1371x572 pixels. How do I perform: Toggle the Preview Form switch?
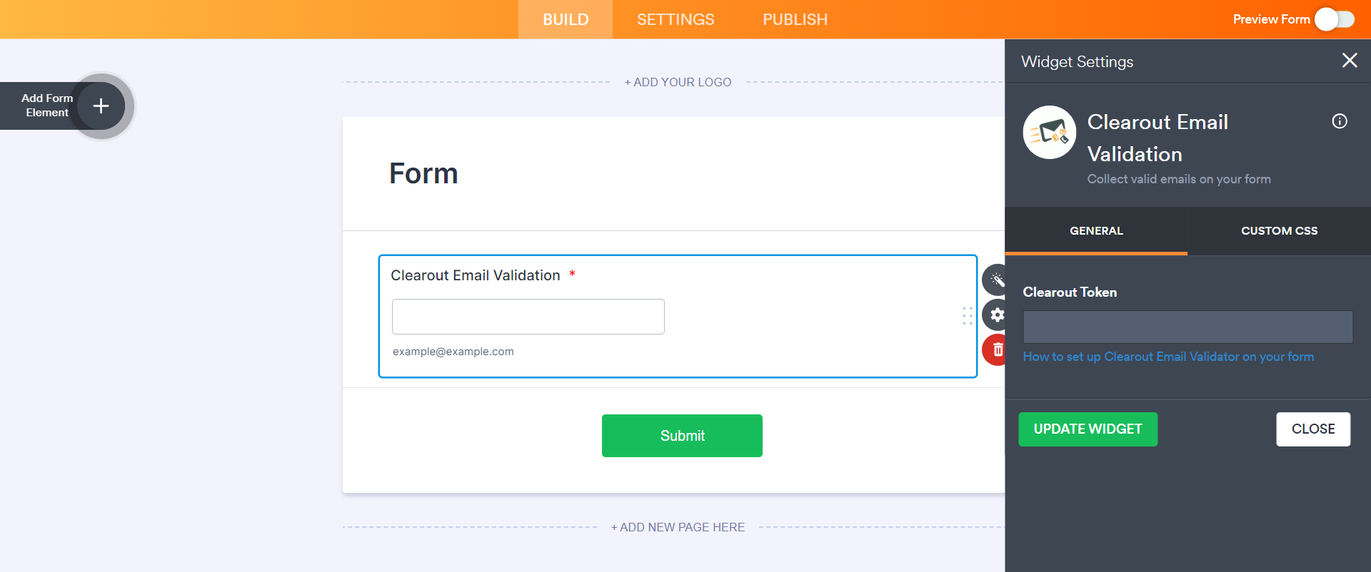(x=1335, y=19)
